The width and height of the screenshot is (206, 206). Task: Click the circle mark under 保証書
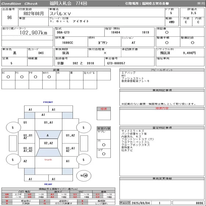tap(167, 32)
